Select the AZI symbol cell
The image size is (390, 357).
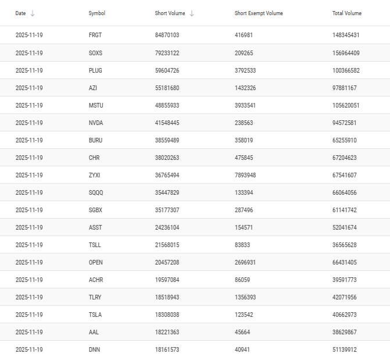[93, 88]
